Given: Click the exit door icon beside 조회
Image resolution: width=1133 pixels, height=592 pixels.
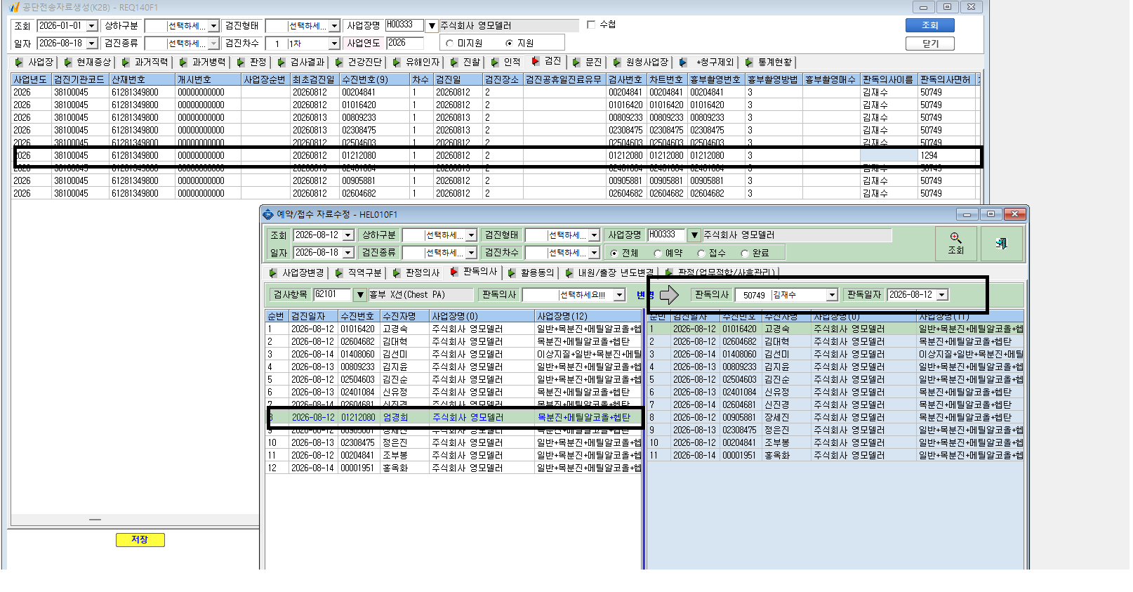Looking at the screenshot, I should click(1001, 244).
